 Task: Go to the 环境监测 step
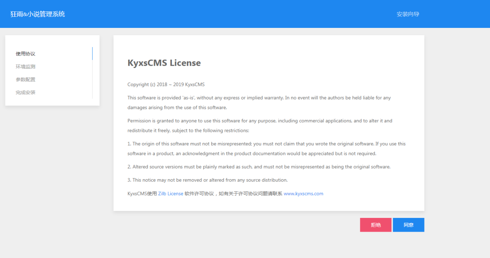click(x=26, y=67)
